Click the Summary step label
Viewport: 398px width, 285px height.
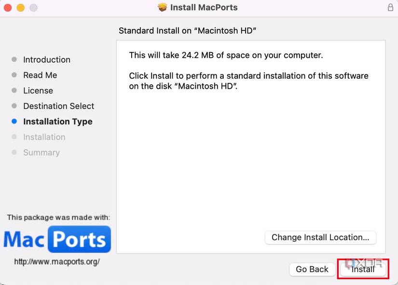pos(41,152)
